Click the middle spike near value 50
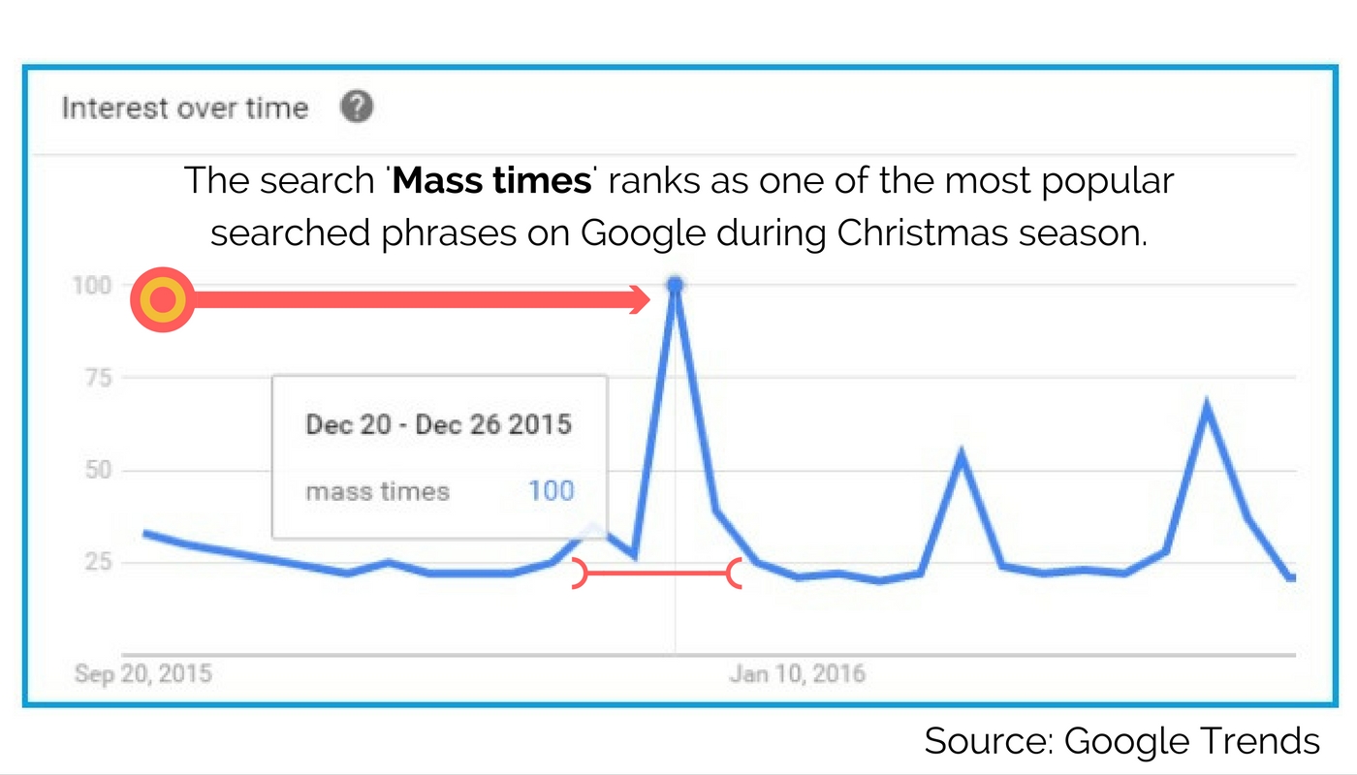The width and height of the screenshot is (1357, 775). pos(961,454)
